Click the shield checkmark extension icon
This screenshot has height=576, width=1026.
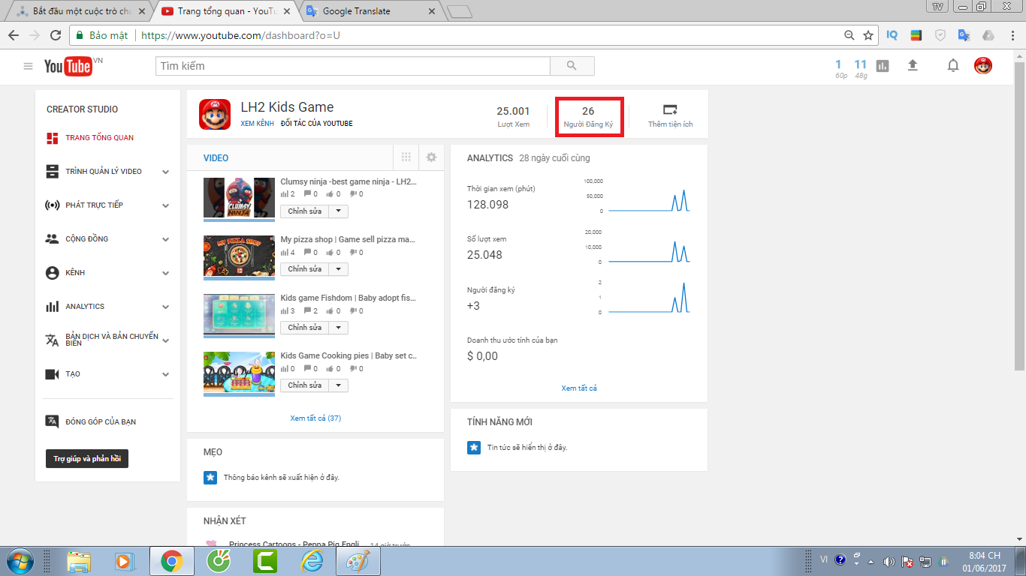click(x=940, y=35)
